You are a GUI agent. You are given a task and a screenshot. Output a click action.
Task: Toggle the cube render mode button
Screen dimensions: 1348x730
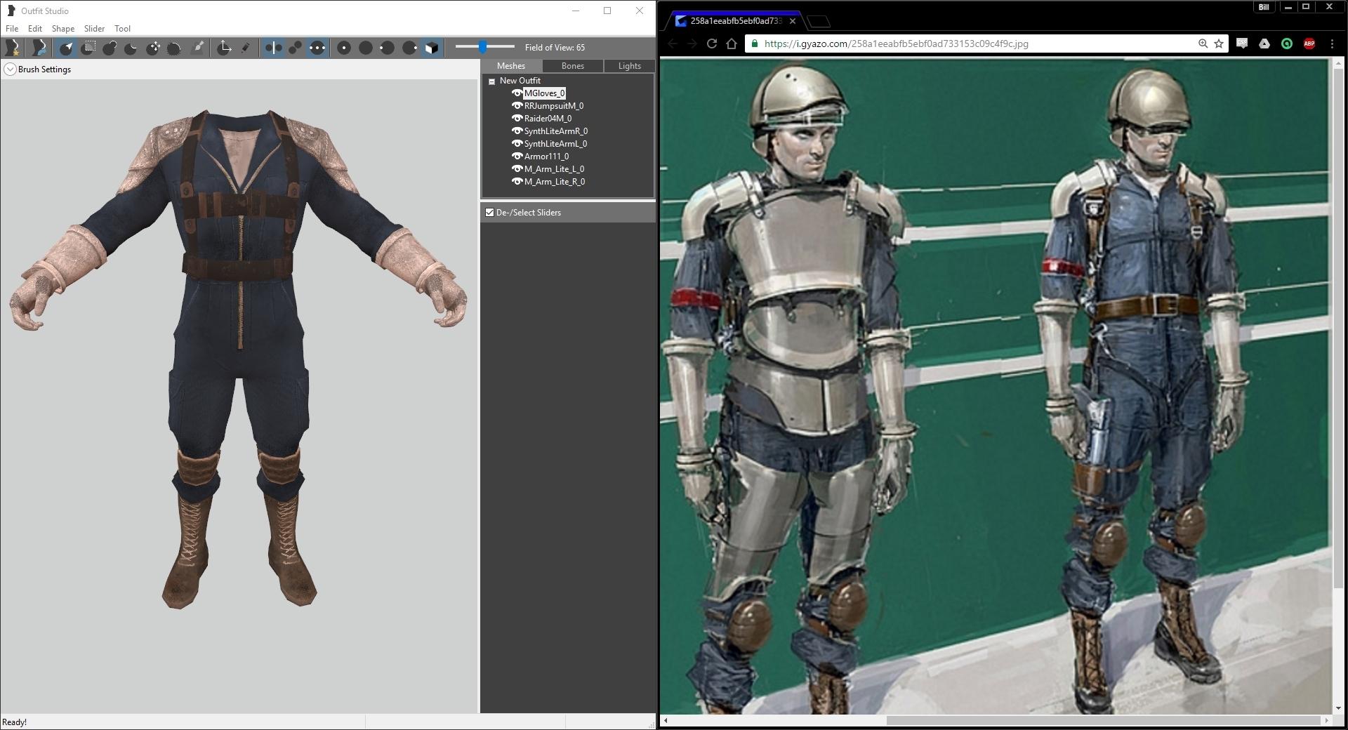point(432,48)
